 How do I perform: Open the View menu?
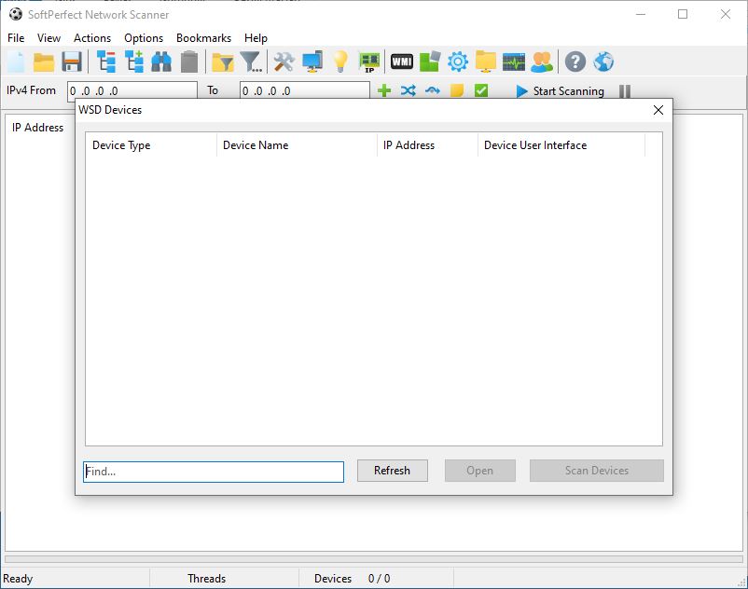point(48,38)
